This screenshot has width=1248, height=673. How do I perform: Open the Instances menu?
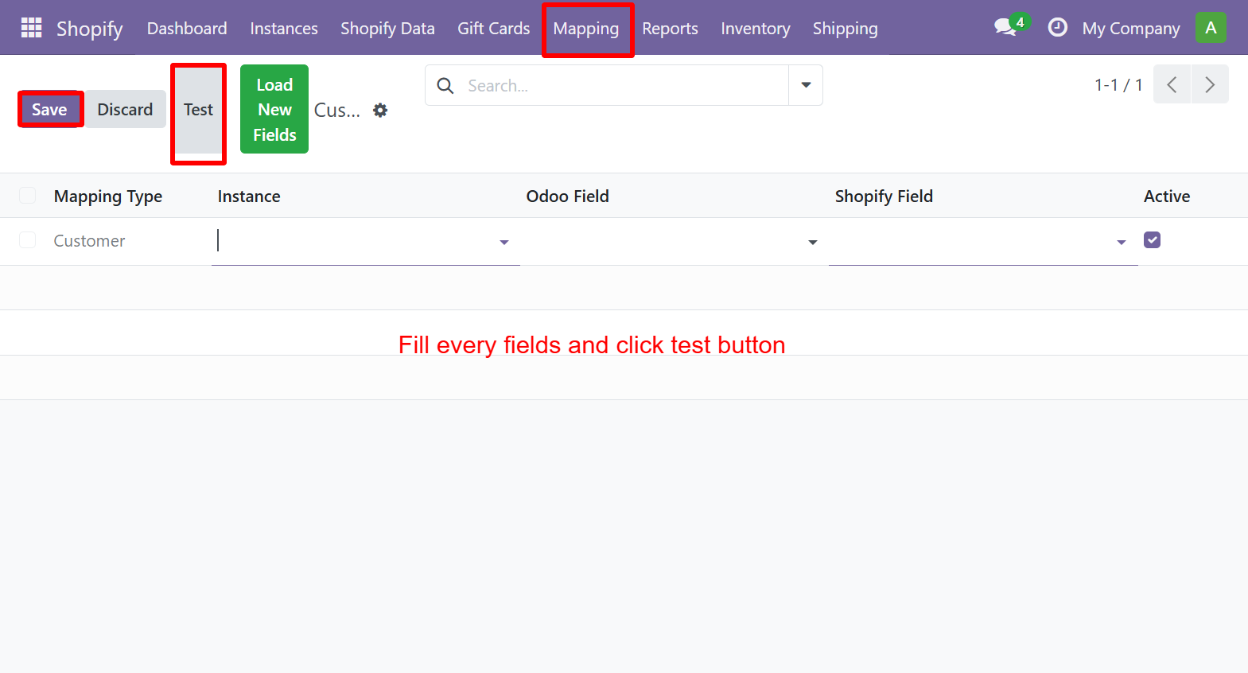(284, 28)
